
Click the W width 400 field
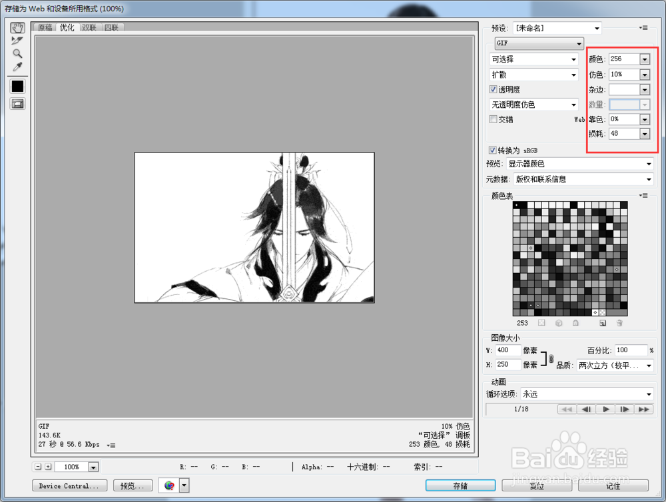point(508,350)
